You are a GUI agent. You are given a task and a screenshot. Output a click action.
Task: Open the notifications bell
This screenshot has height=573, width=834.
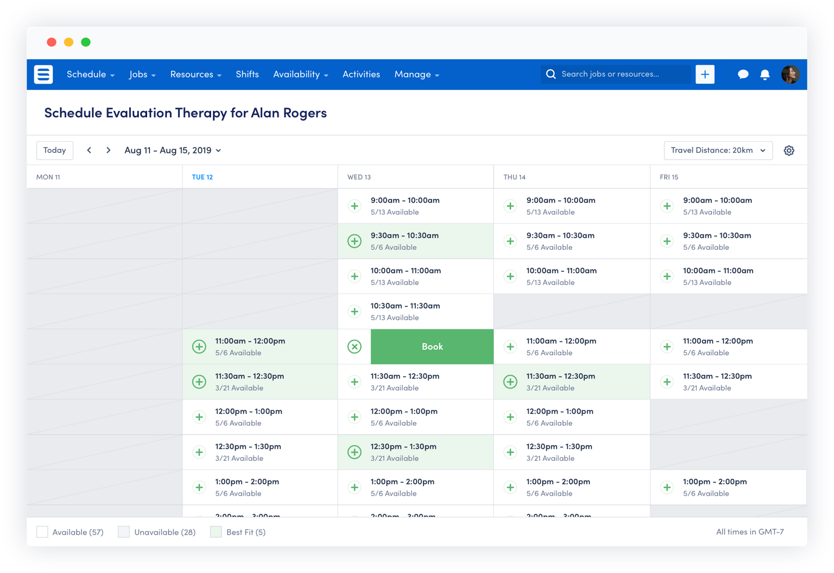point(765,74)
